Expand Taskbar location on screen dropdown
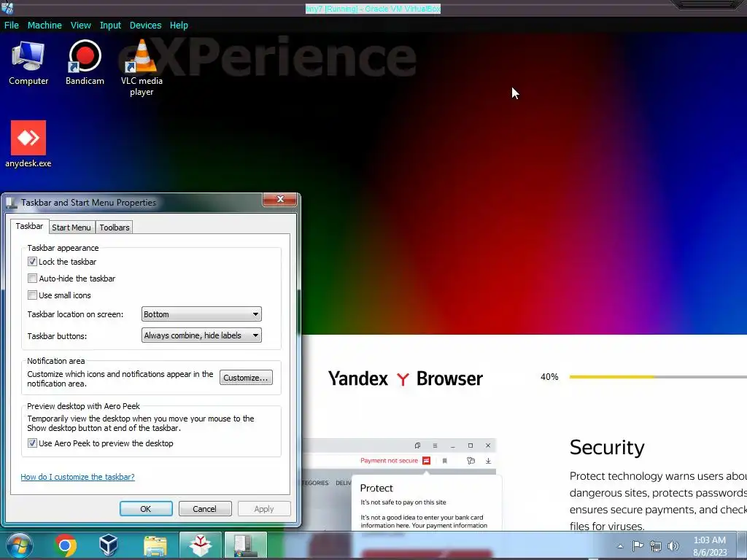747x560 pixels. pos(201,314)
